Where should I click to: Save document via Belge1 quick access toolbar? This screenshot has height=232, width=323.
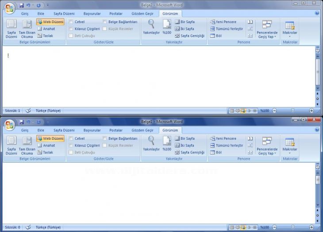pos(21,122)
